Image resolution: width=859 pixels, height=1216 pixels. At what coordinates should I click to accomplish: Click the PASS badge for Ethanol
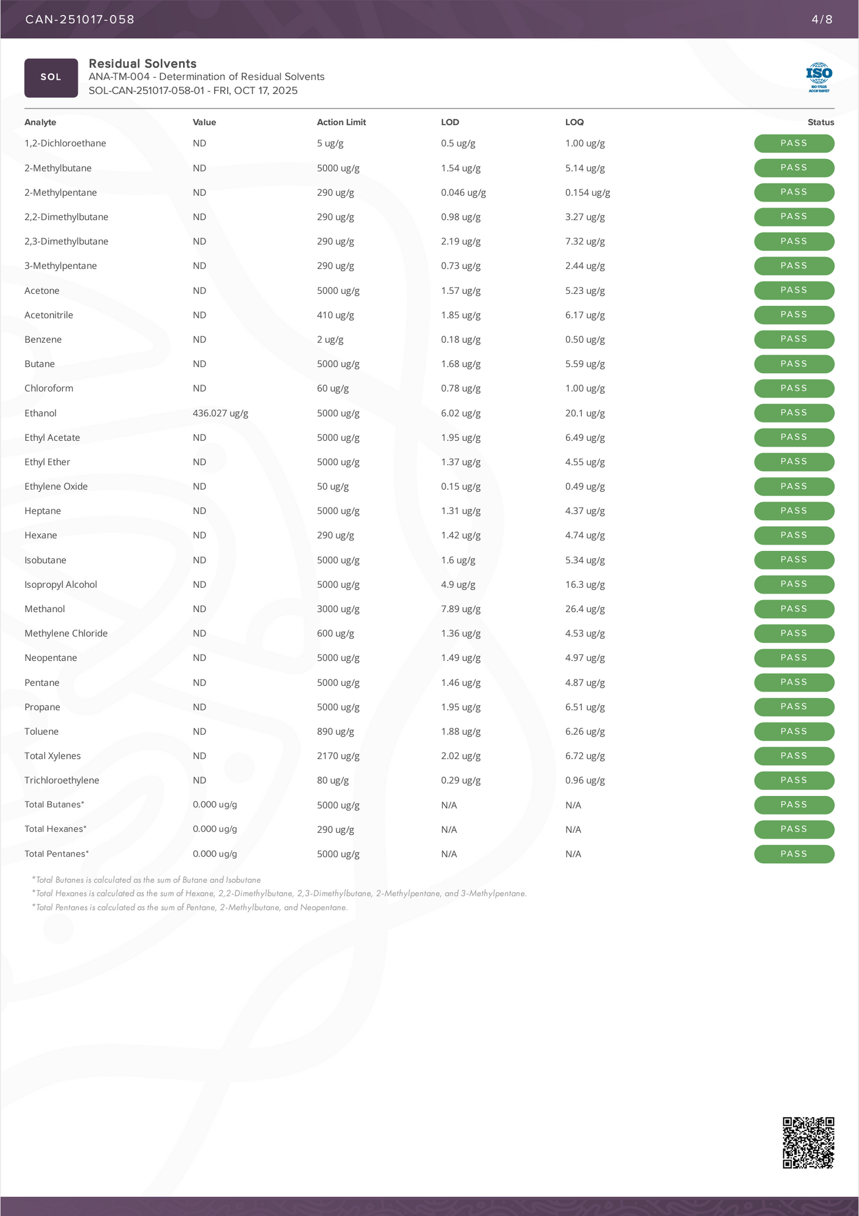[x=794, y=413]
